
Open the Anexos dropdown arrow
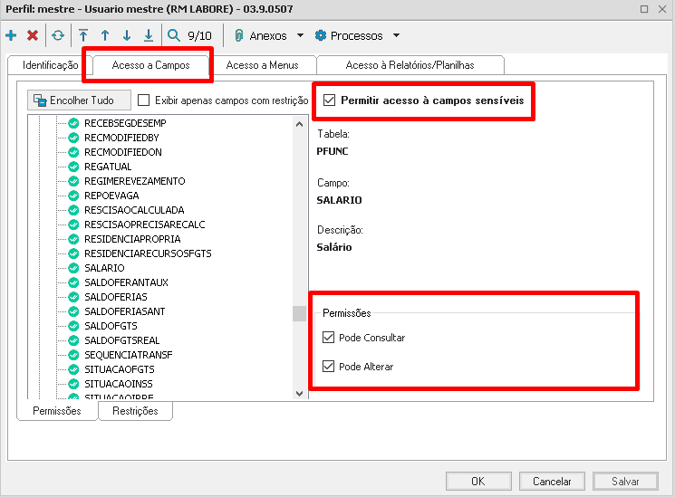click(300, 35)
